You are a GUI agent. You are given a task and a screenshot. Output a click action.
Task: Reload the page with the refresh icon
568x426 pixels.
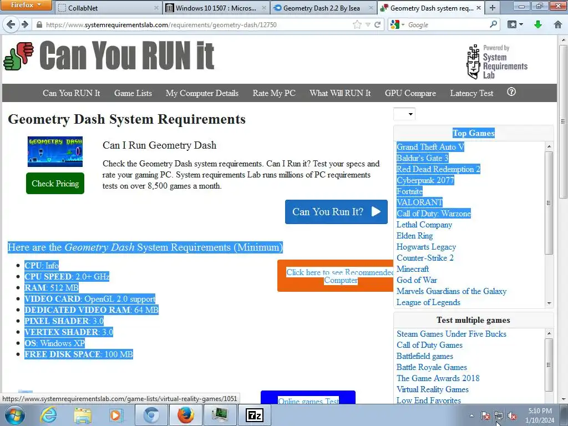377,24
